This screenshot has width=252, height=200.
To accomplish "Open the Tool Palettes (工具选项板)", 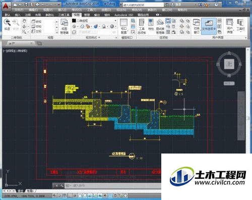I will point(142,26).
